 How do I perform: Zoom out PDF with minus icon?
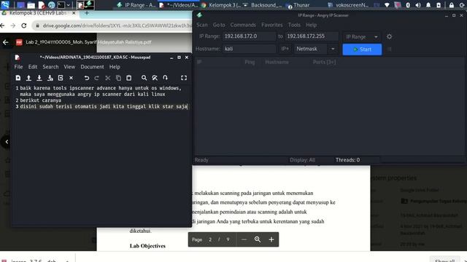pos(244,239)
